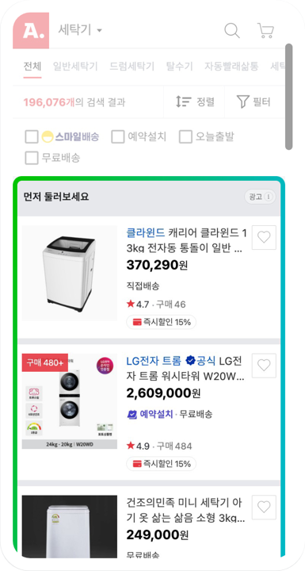This screenshot has width=305, height=571.
Task: Open the shopping cart icon
Action: tap(265, 31)
